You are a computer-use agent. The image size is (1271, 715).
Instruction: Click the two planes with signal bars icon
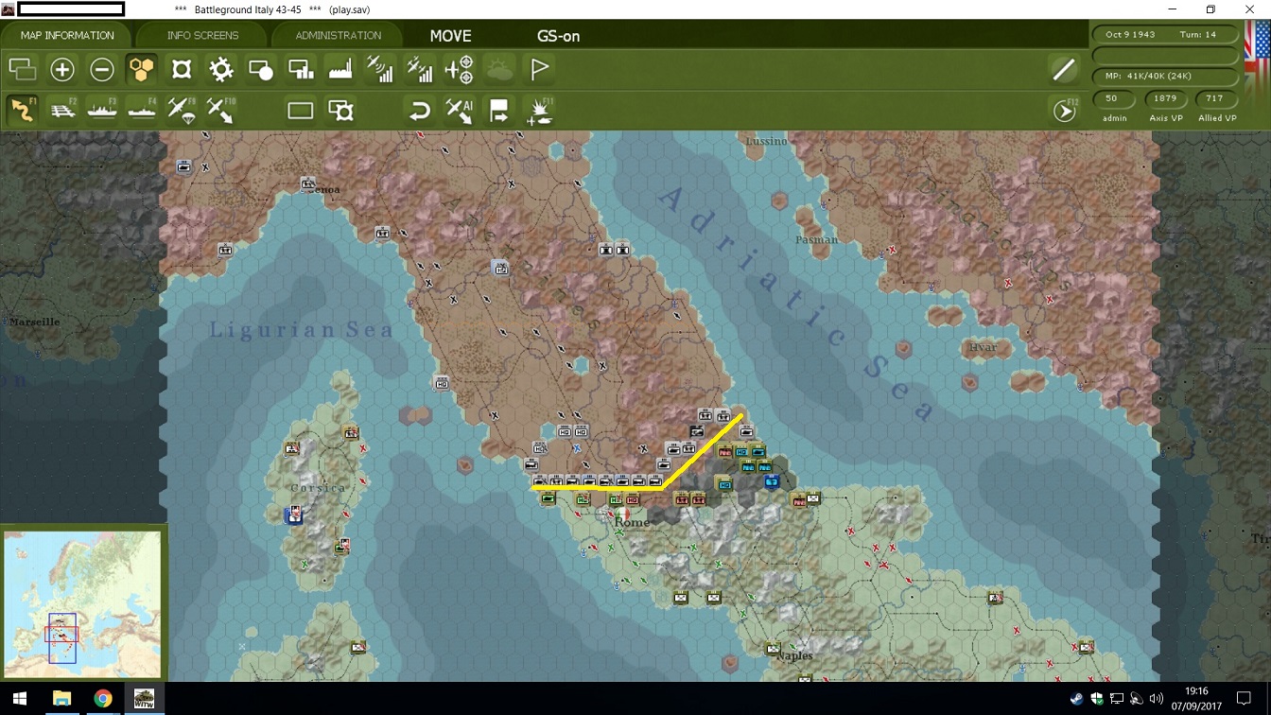tap(420, 69)
